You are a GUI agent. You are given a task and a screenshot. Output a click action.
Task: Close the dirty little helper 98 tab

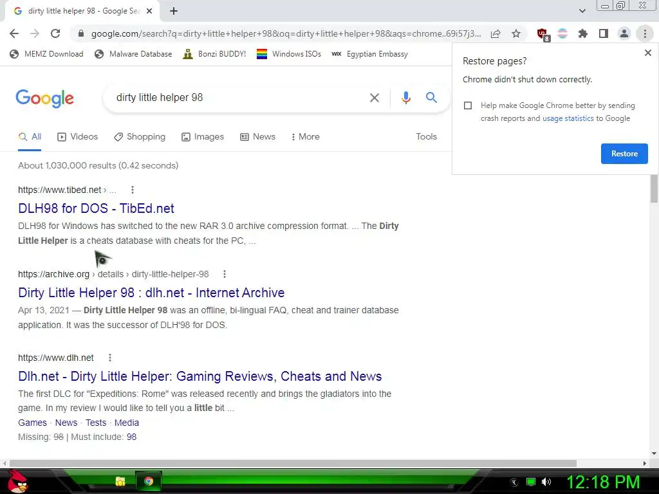click(149, 11)
